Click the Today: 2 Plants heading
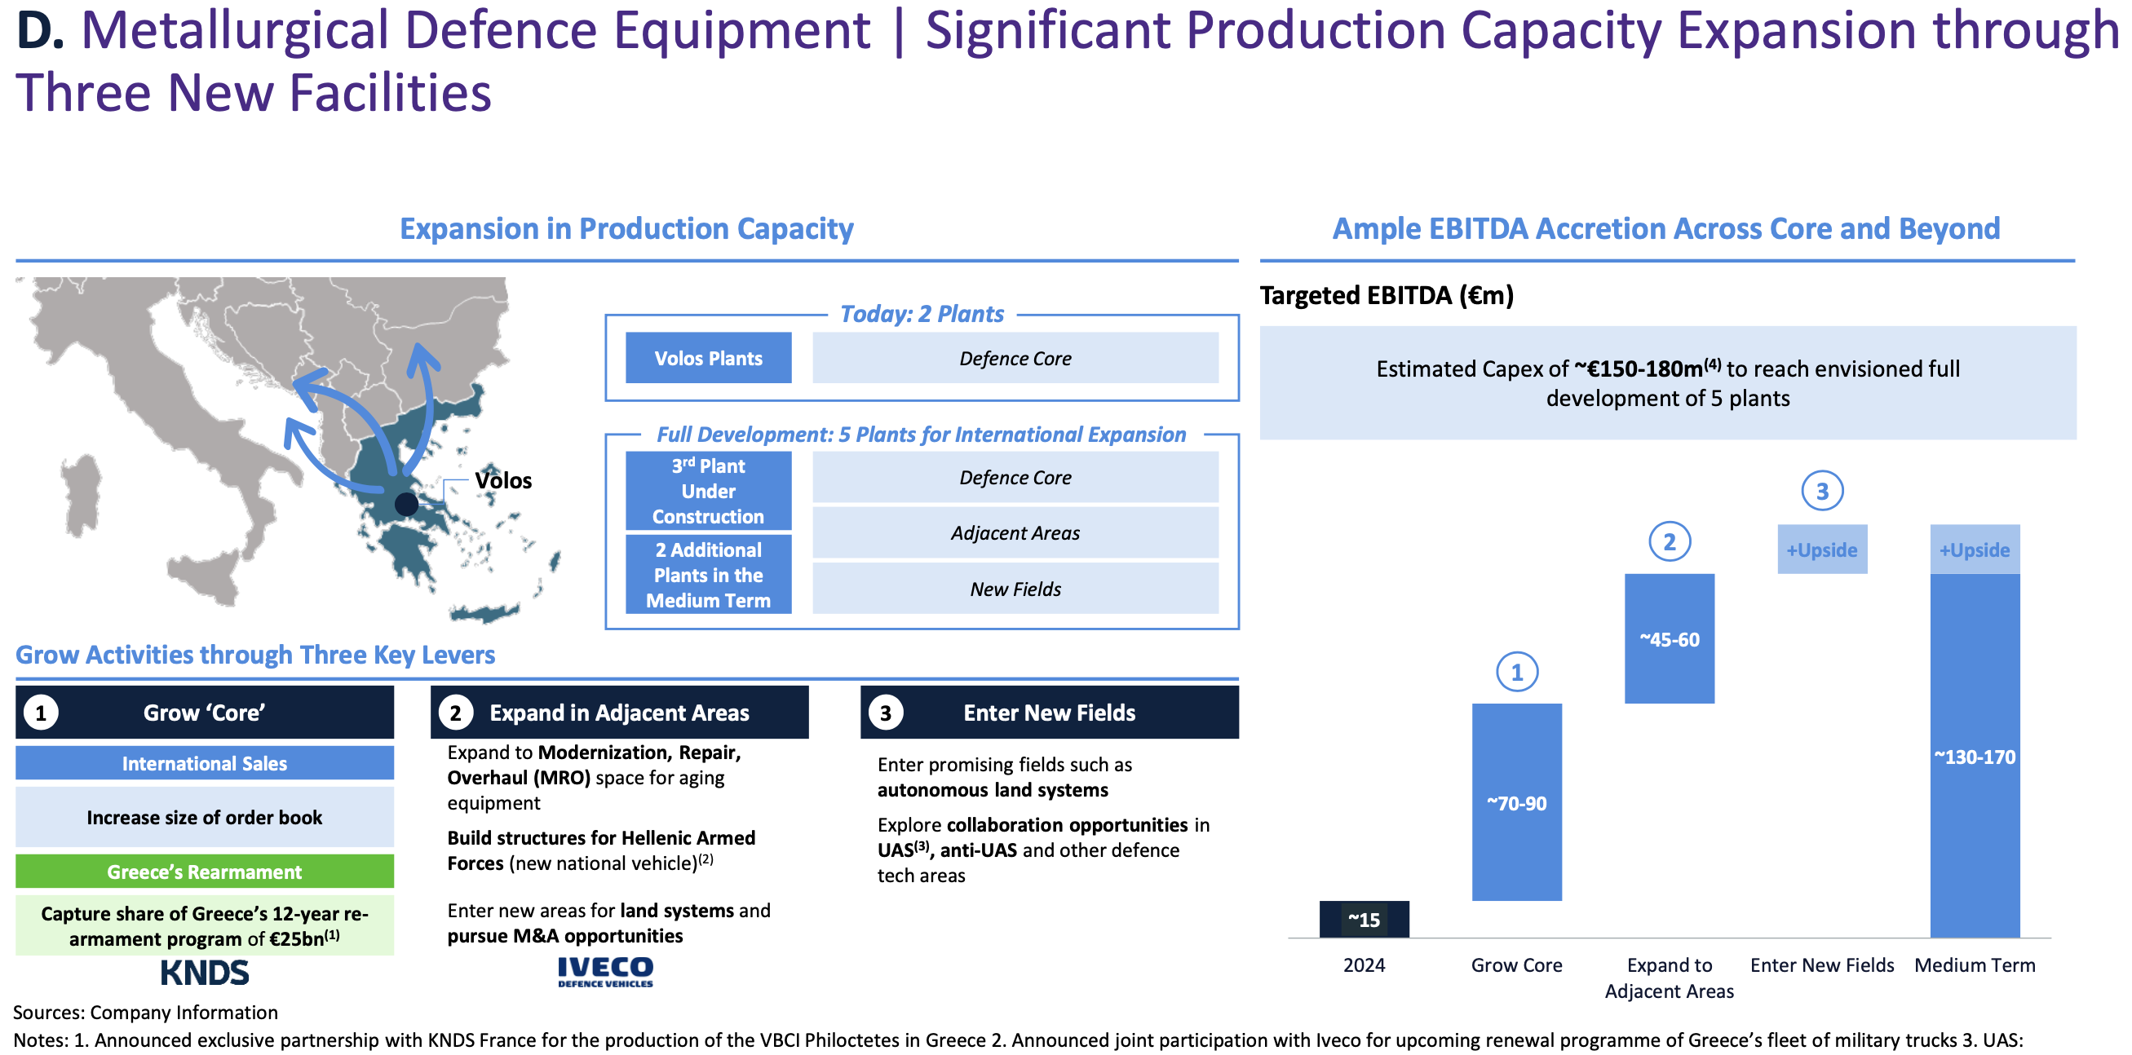The height and width of the screenshot is (1055, 2132). tap(921, 314)
